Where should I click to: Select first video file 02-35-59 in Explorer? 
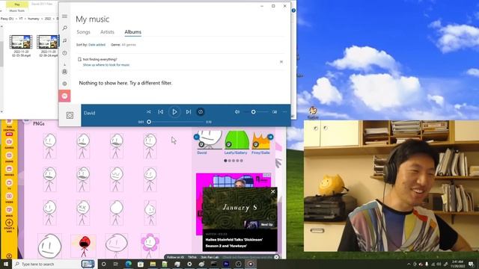(x=21, y=46)
